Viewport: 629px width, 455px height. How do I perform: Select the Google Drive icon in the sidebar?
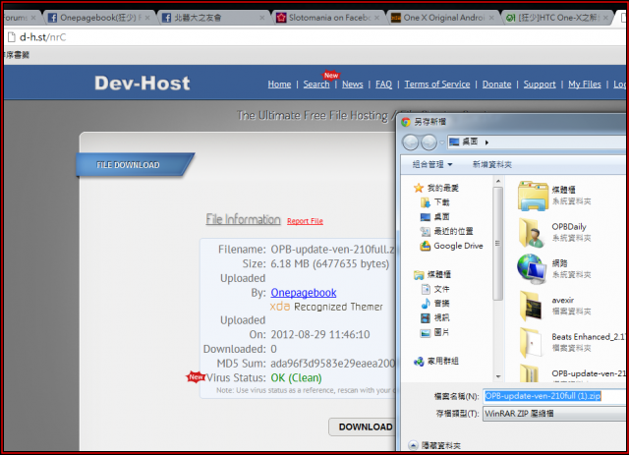pyautogui.click(x=426, y=246)
